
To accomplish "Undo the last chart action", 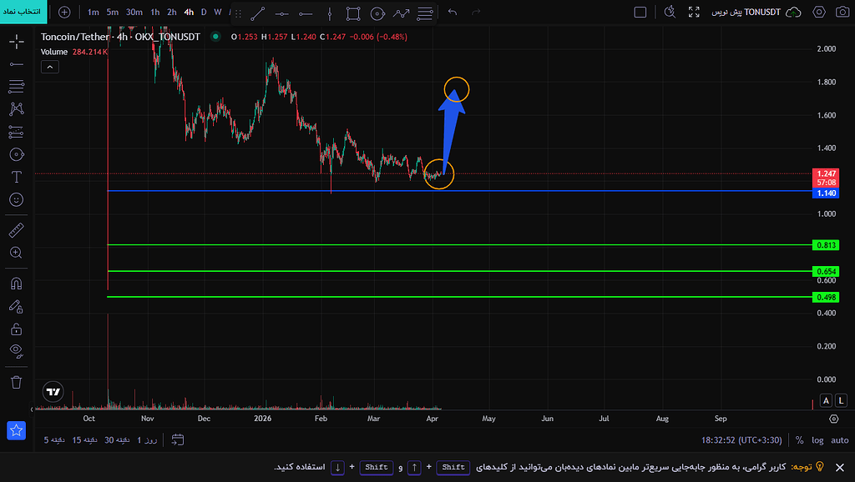I will [453, 12].
